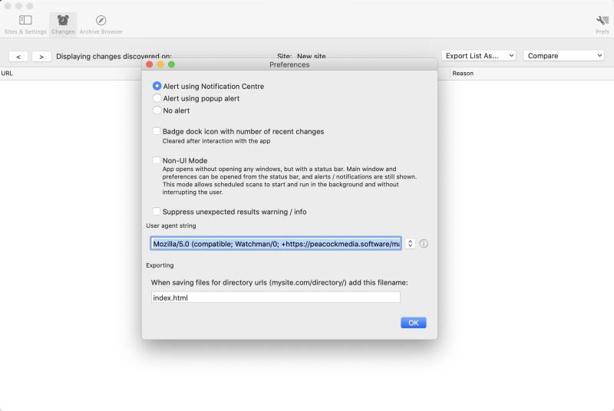The height and width of the screenshot is (411, 614).
Task: Open Sites & Settings view
Action: [x=25, y=25]
